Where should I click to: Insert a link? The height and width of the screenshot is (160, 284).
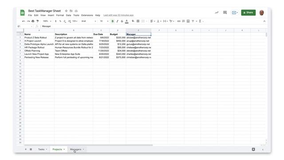(179, 21)
